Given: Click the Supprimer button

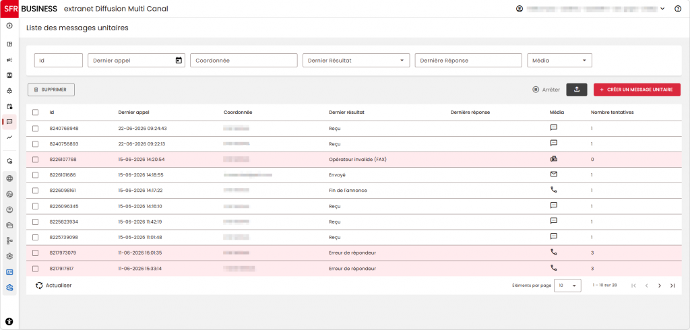Looking at the screenshot, I should coord(51,90).
